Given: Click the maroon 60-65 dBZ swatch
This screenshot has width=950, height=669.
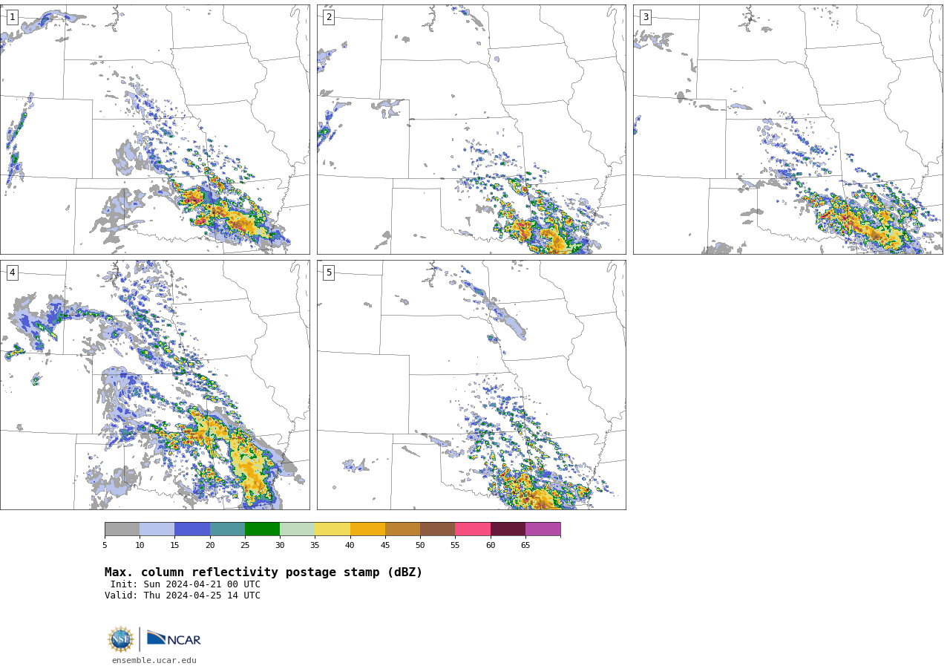Looking at the screenshot, I should click(508, 529).
